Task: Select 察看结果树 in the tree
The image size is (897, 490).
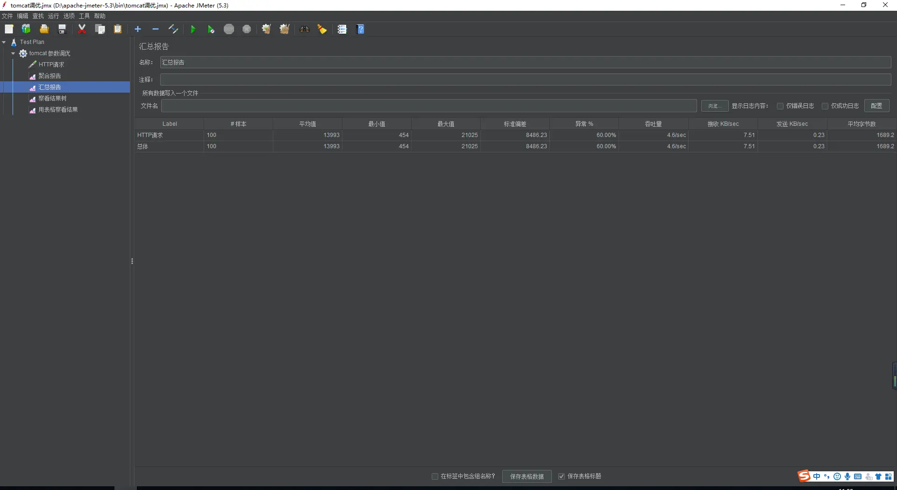Action: 52,98
